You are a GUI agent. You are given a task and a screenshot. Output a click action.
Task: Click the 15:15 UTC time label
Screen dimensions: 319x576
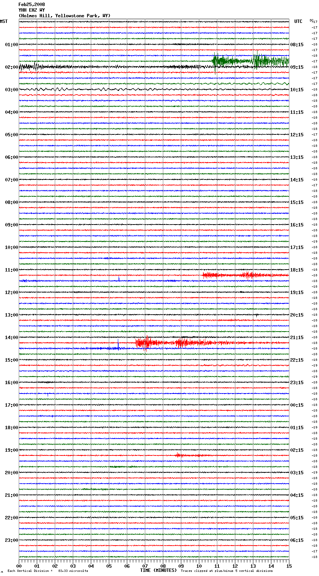(x=297, y=202)
